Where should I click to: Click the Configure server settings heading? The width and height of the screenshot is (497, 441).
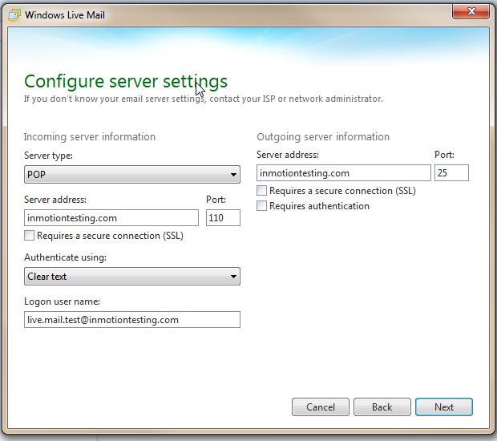(x=126, y=81)
